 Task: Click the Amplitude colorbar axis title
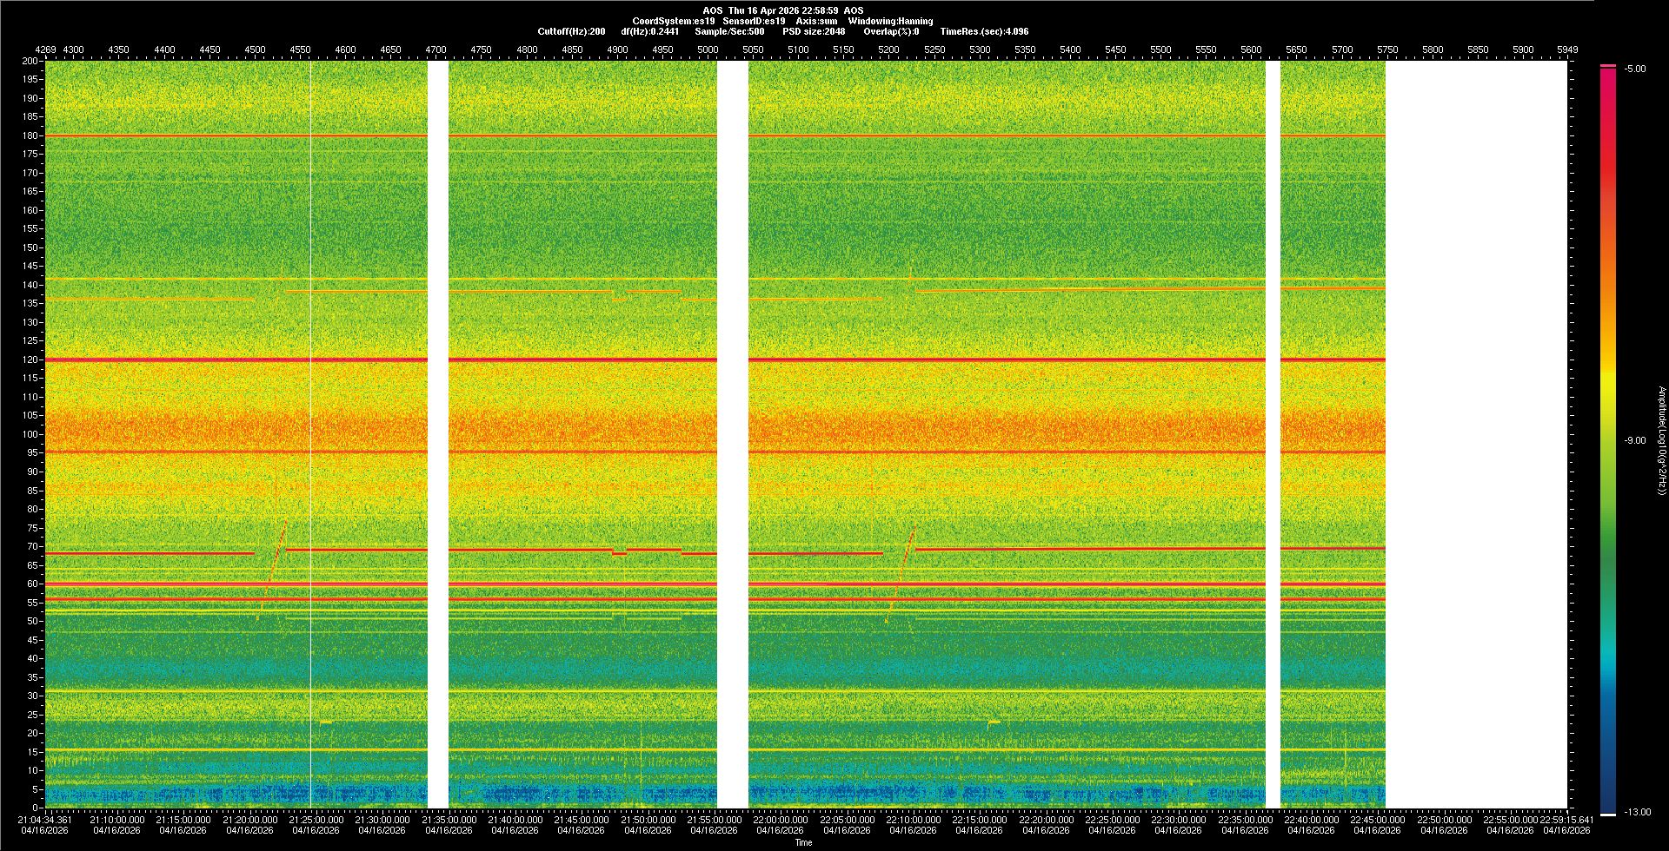(1661, 441)
